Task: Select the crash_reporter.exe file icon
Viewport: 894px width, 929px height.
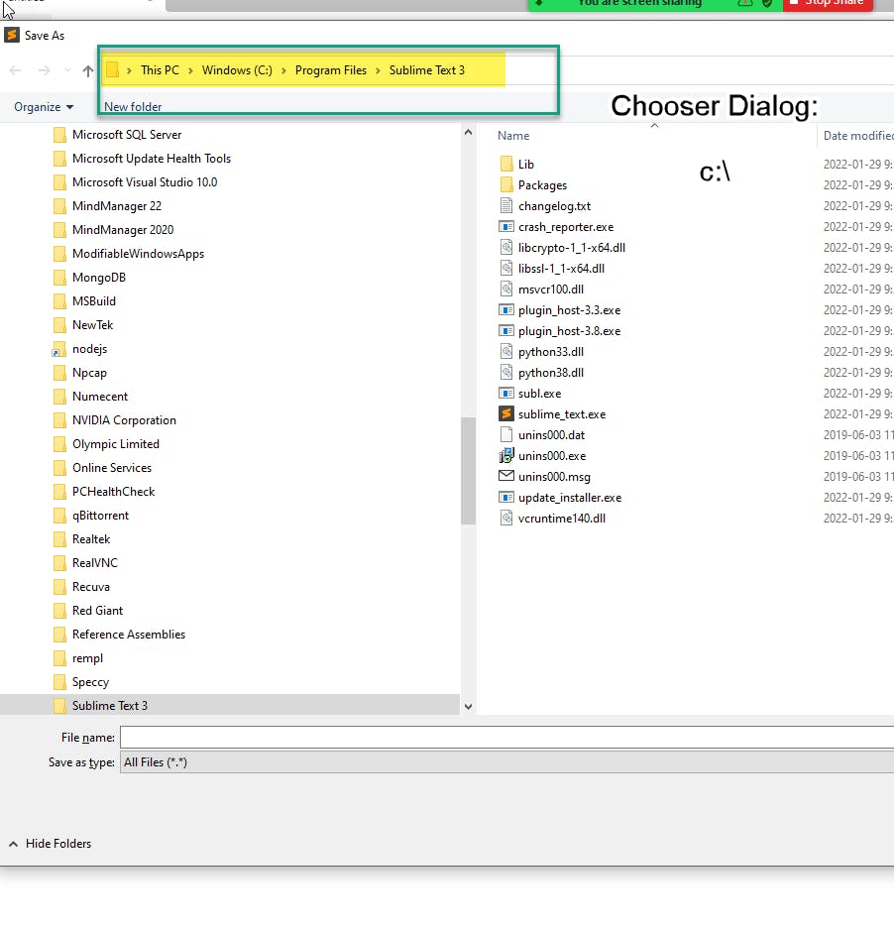Action: coord(506,226)
